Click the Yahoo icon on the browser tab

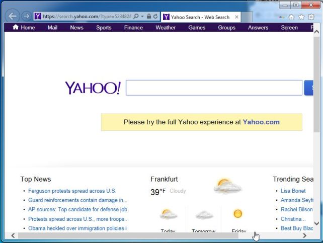tap(166, 17)
